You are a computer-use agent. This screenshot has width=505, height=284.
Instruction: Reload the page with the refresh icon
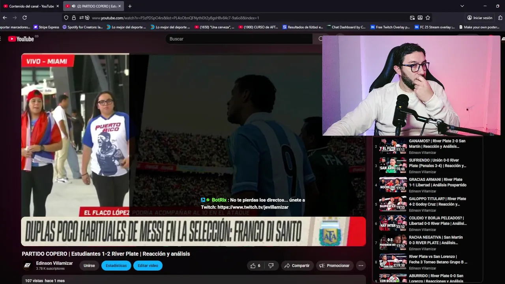click(x=24, y=18)
